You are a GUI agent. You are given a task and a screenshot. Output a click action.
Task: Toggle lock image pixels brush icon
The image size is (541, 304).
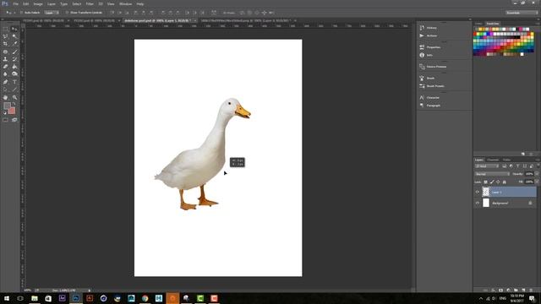coord(492,182)
